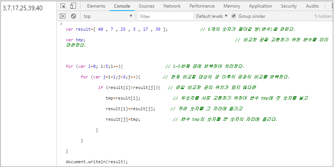The height and width of the screenshot is (167, 334).
Task: Click the outer for loop with i<5
Action: [x=94, y=66]
